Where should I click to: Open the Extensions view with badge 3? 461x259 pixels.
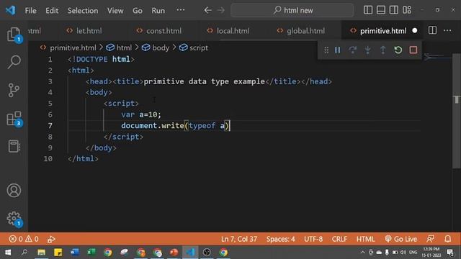[x=14, y=118]
